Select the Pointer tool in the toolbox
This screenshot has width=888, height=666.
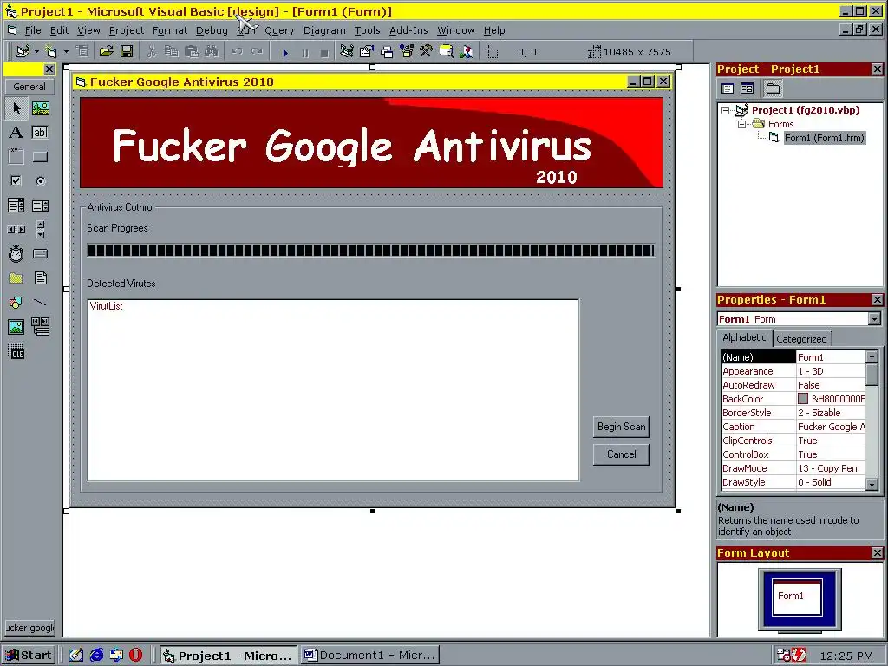16,108
